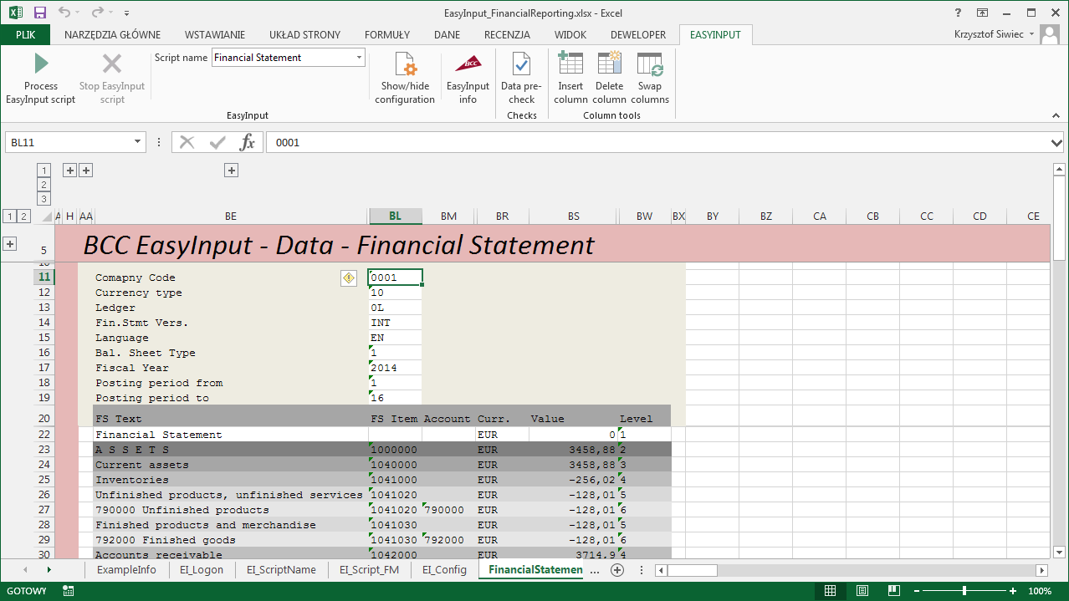Switch to the NARZĘDZIA GŁÓWNE tab
The width and height of the screenshot is (1069, 601).
(x=112, y=35)
